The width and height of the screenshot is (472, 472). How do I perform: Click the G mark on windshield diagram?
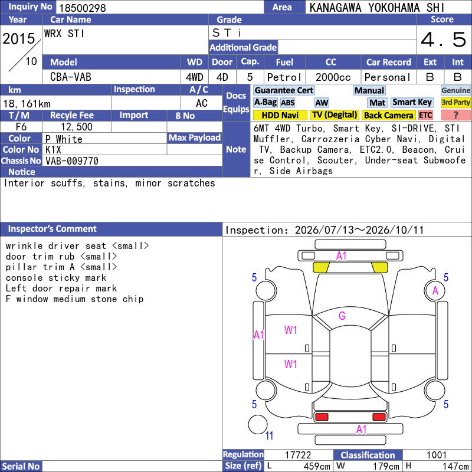point(342,316)
